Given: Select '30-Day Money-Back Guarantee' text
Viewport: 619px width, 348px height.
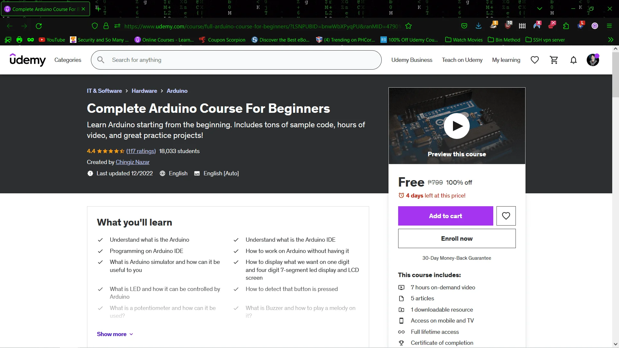Looking at the screenshot, I should 457,258.
